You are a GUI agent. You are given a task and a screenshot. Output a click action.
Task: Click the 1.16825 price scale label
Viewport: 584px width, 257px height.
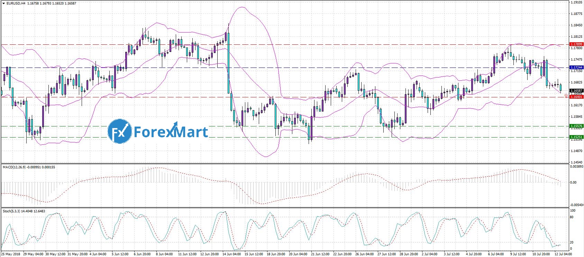coord(576,82)
